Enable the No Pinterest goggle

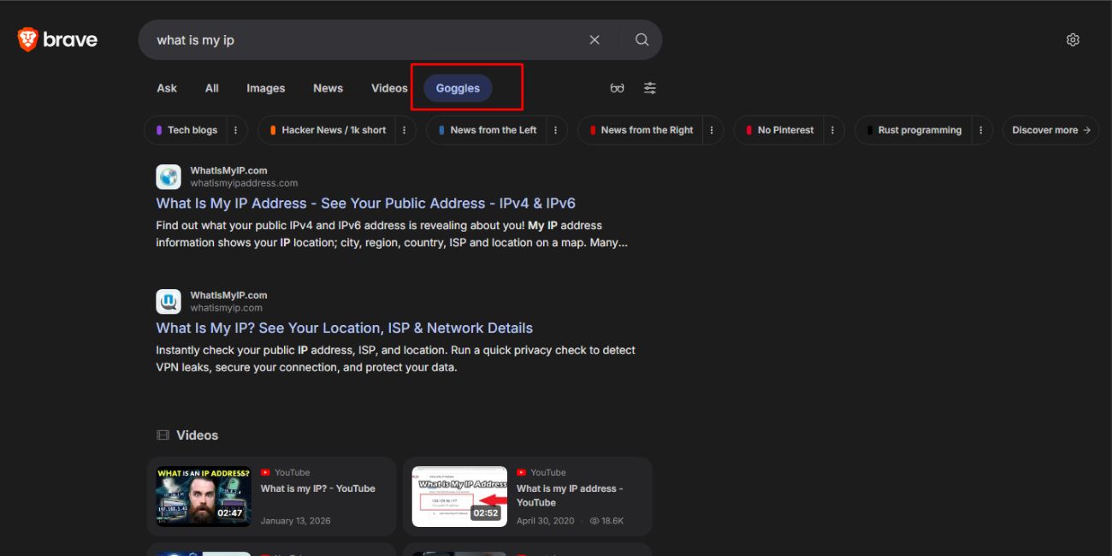coord(779,130)
